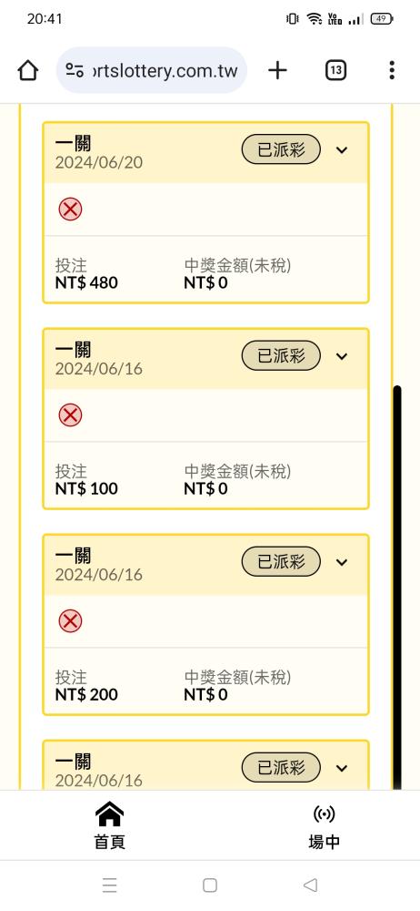Tap red X icon on NT$ 200 bet
Viewport: 420px width, 911px height.
tap(70, 621)
